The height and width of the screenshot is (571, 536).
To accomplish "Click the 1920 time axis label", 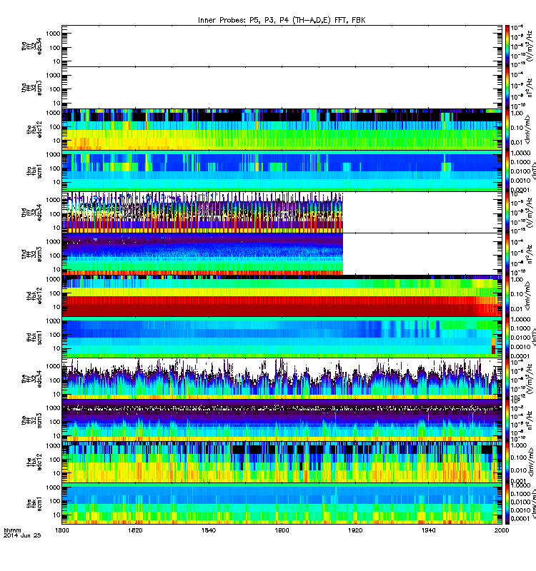I will click(x=355, y=530).
